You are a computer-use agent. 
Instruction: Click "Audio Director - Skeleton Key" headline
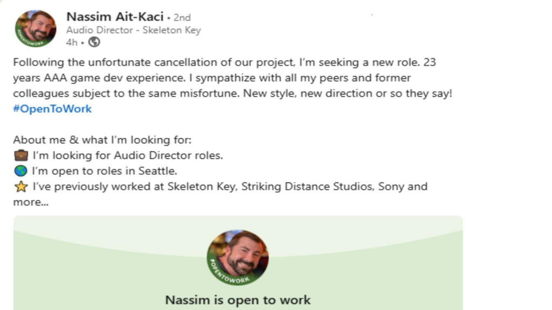click(133, 30)
